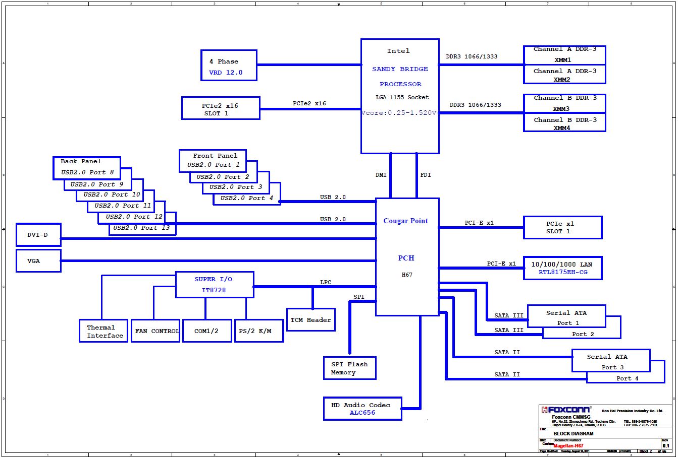Select the Channel B DDR-3 XMM4 block
Image resolution: width=678 pixels, height=457 pixels.
click(x=564, y=123)
